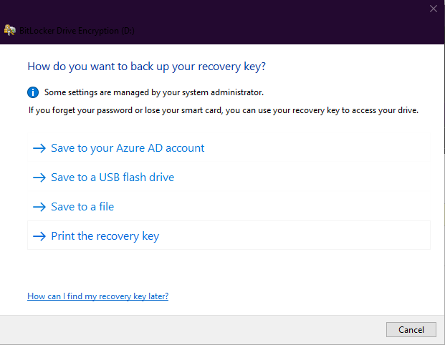Click the gray footer bar left of Cancel
The width and height of the screenshot is (445, 345).
coord(193,329)
